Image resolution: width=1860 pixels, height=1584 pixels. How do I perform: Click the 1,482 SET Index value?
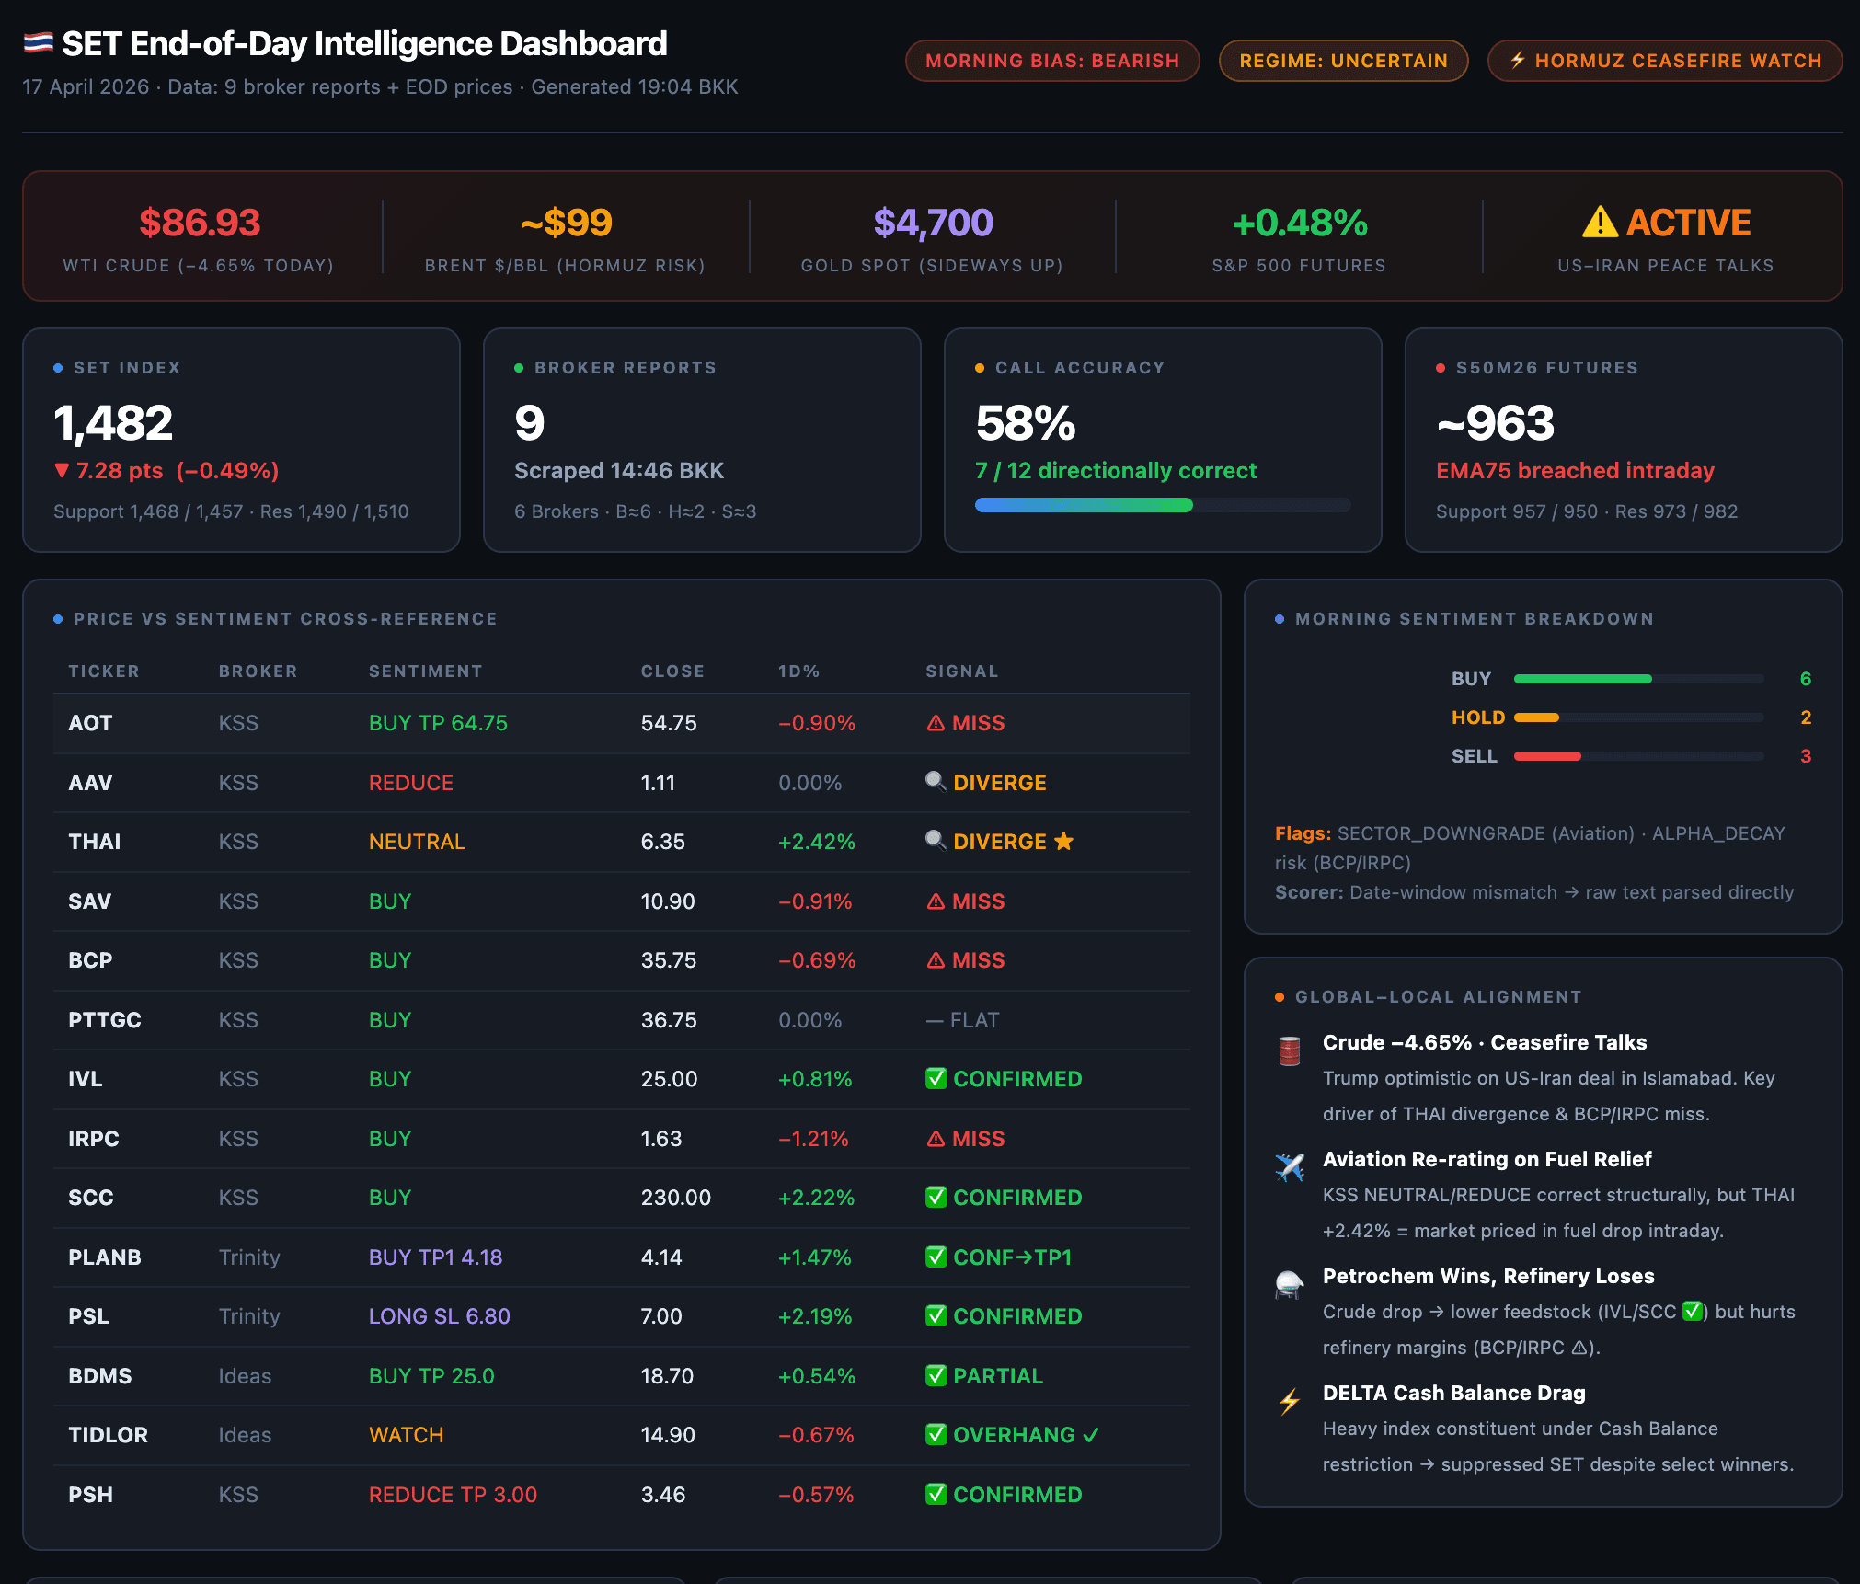tap(113, 423)
